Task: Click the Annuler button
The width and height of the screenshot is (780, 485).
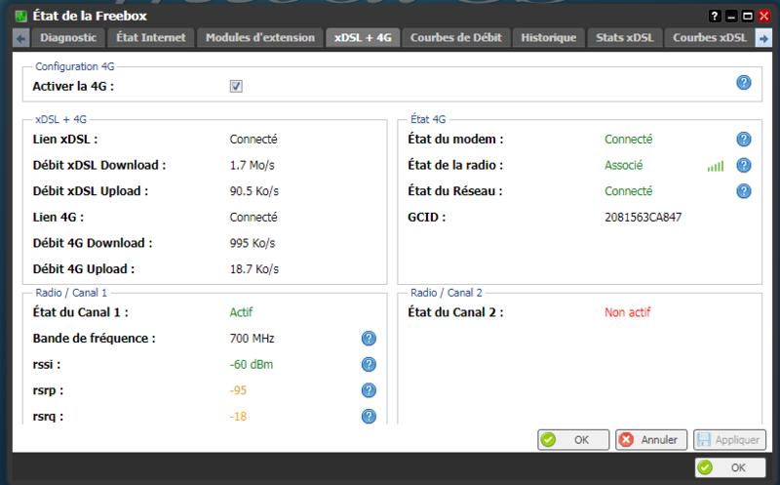Action: pos(651,440)
